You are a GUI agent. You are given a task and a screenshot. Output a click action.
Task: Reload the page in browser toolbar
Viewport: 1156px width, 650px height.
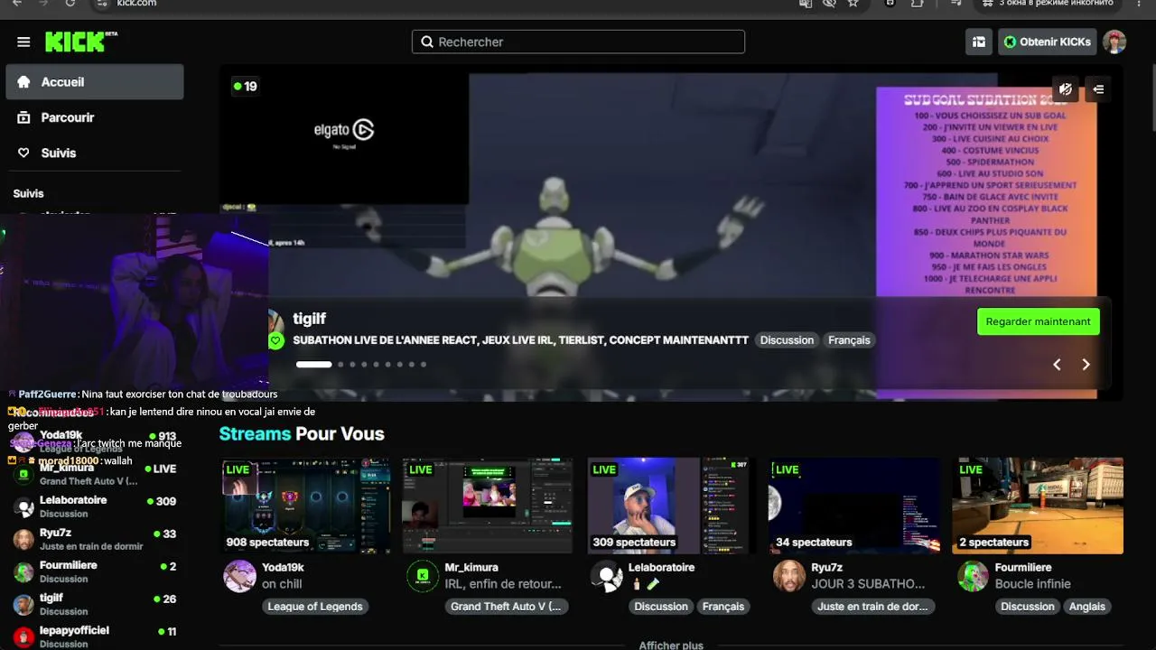(x=70, y=4)
